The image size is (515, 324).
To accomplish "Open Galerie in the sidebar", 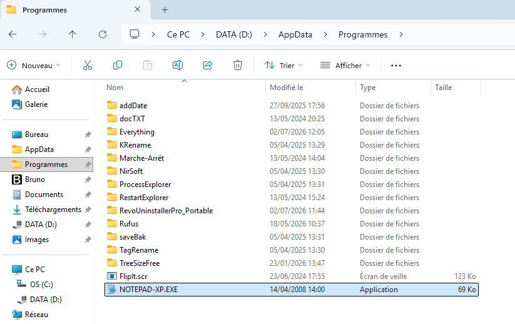I will tap(36, 104).
